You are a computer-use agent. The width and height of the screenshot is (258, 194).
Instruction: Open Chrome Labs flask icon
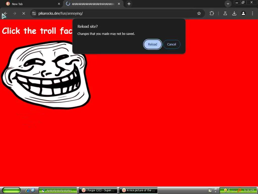tap(225, 13)
